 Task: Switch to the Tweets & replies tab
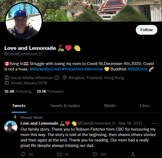(x=65, y=106)
